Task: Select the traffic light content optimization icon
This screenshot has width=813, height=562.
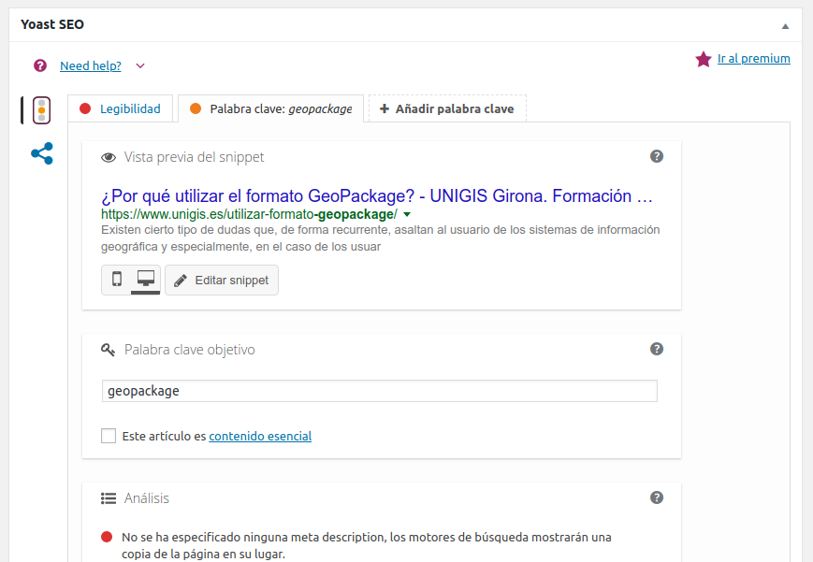Action: [41, 110]
